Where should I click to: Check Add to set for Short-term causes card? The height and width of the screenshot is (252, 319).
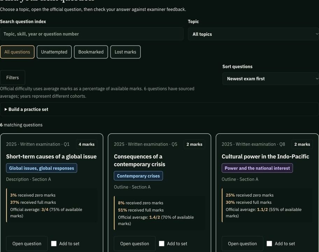pyautogui.click(x=54, y=244)
